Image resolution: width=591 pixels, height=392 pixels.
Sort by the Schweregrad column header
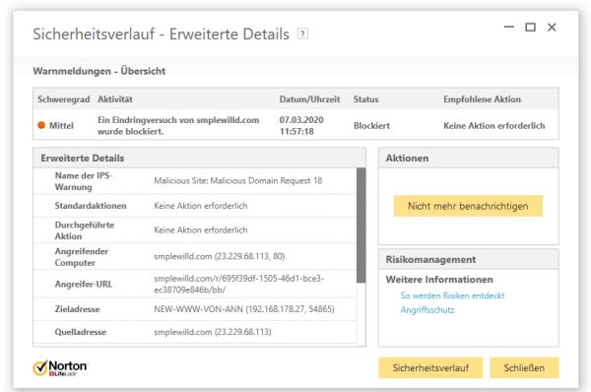63,99
